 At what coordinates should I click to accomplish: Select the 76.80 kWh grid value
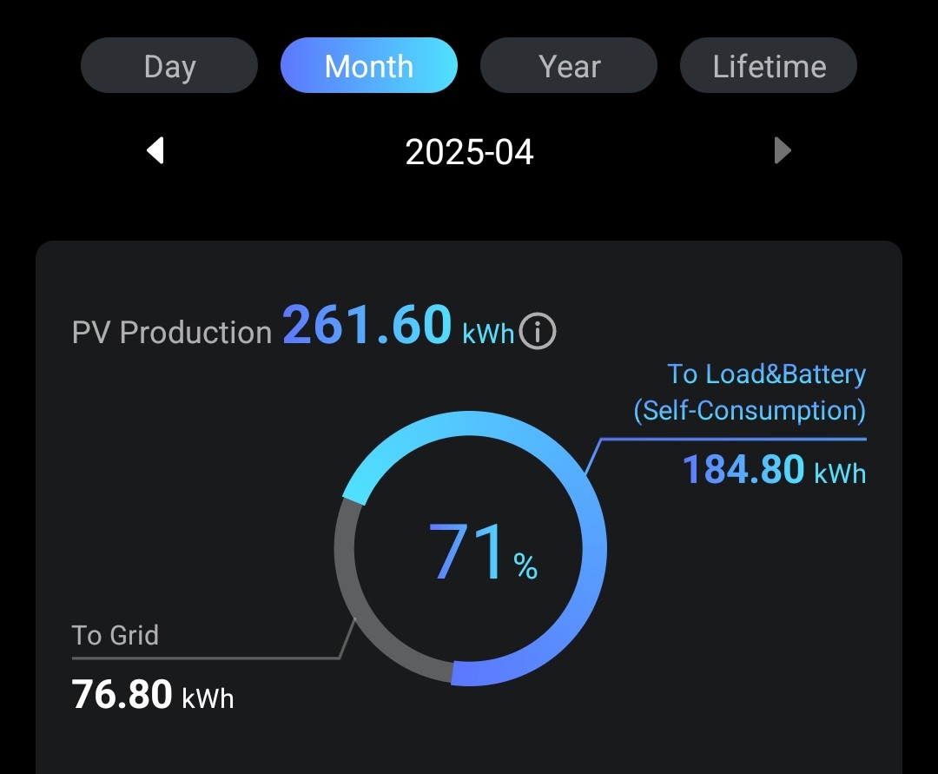[153, 695]
